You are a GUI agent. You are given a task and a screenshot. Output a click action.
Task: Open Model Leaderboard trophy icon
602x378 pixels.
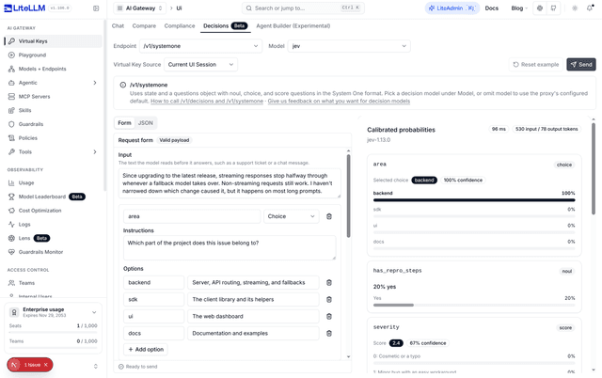pos(11,197)
